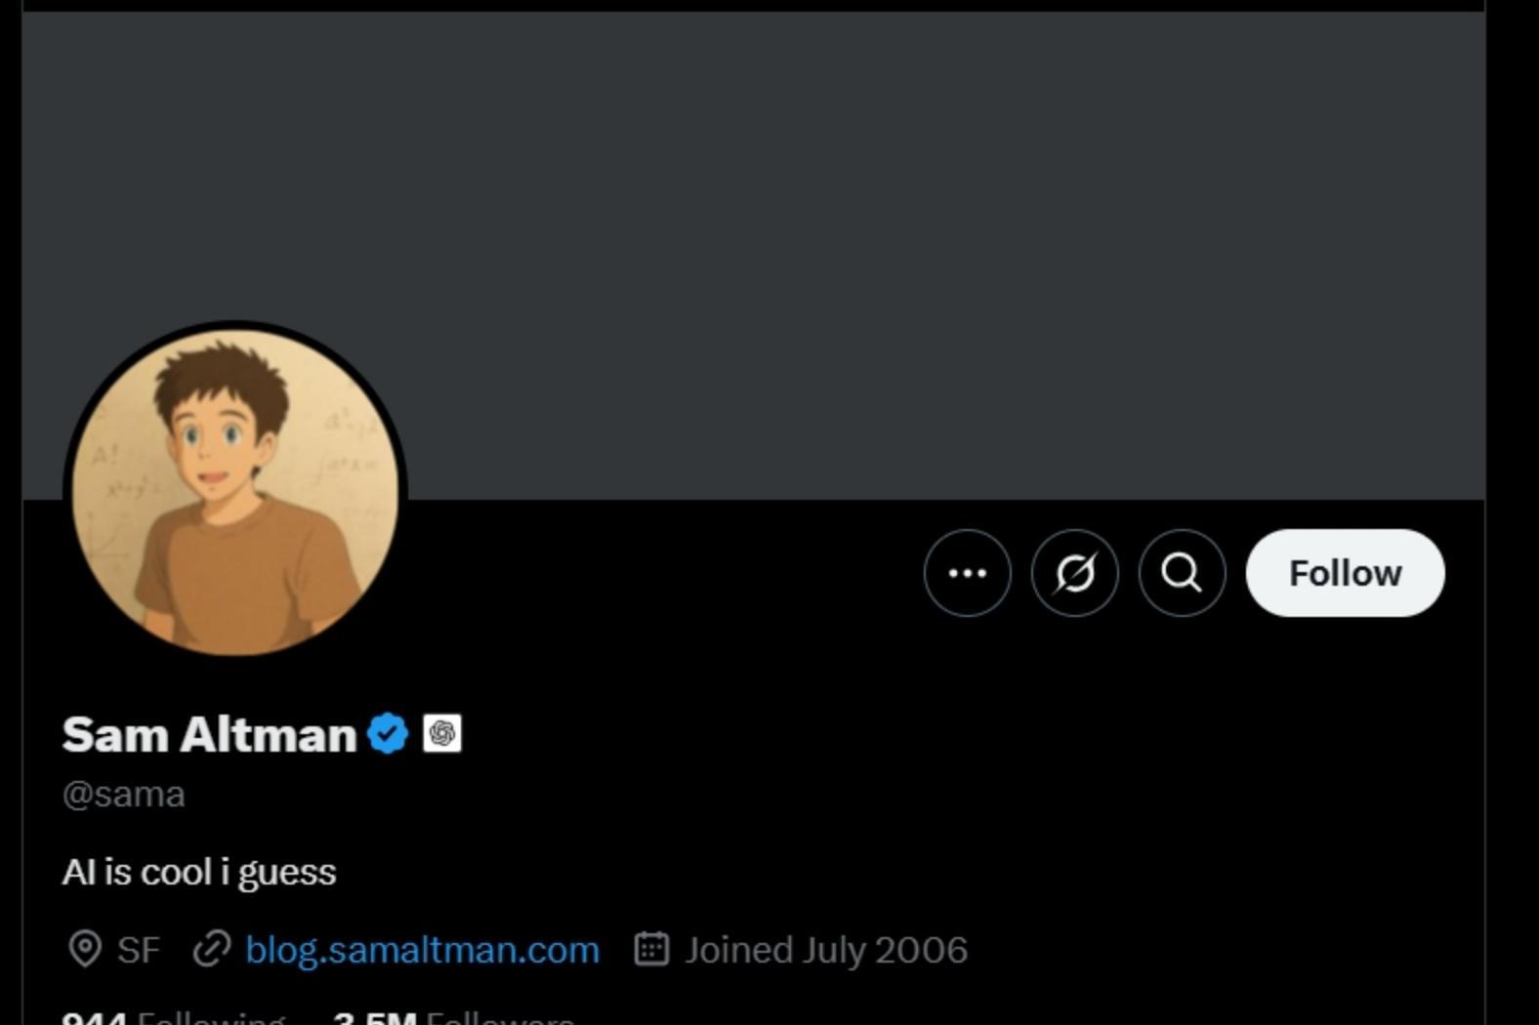Viewport: 1539px width, 1025px height.
Task: Click the Joined July 2006 text
Action: click(826, 950)
